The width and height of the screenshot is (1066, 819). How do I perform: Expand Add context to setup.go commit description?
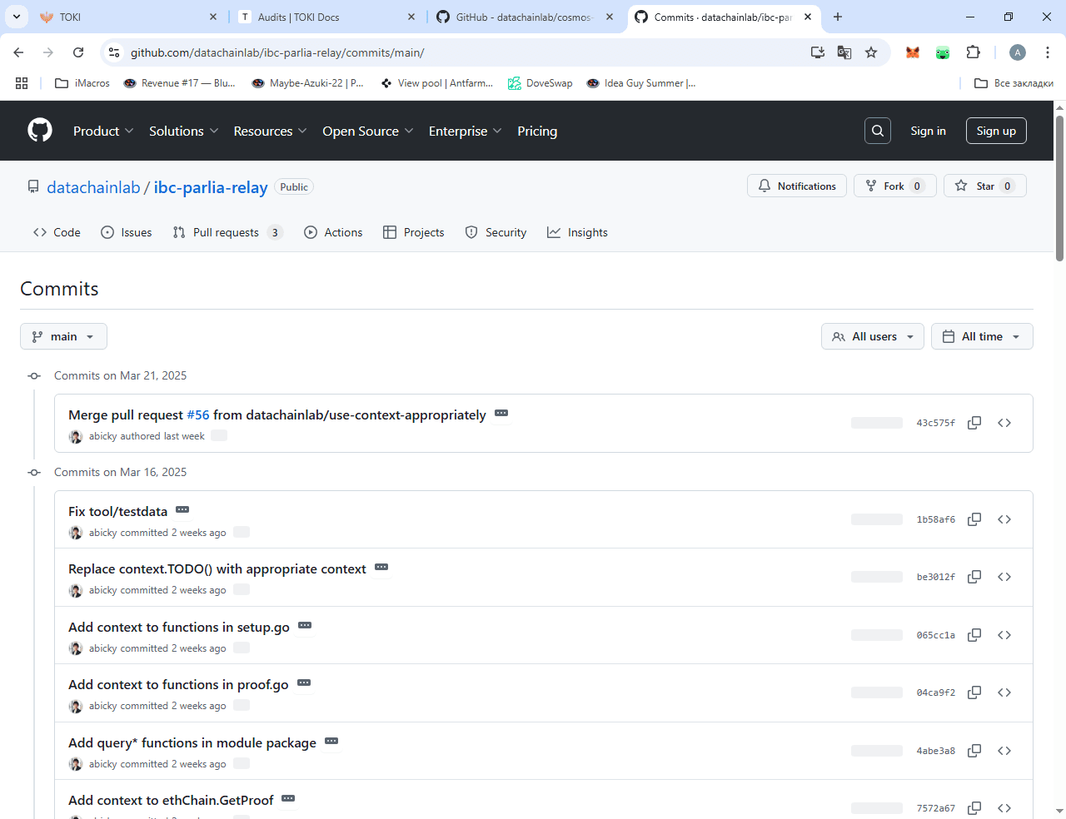coord(305,626)
